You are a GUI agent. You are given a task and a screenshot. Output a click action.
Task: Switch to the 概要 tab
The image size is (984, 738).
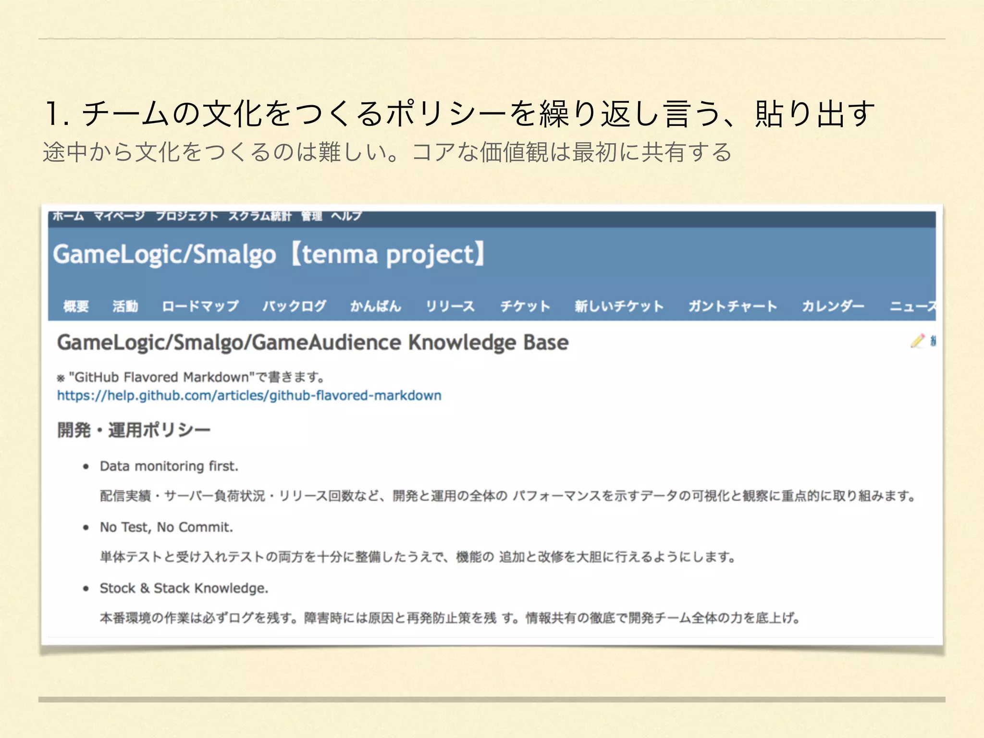tap(76, 306)
